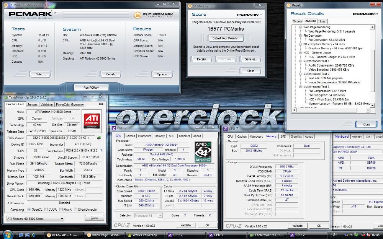This screenshot has height=239, width=383.
Task: Click the Run PCMark button
Action: pyautogui.click(x=91, y=88)
